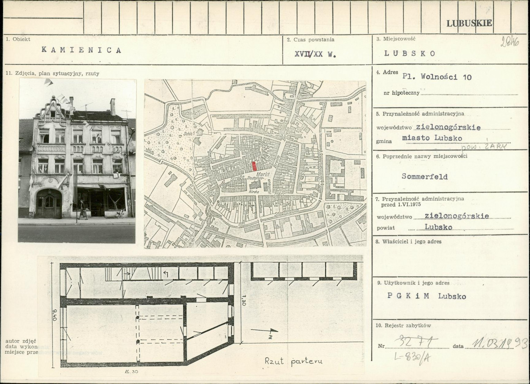Click the 'Sommerfeld' previous name entry
Screen dimensions: 530x384
pos(424,176)
